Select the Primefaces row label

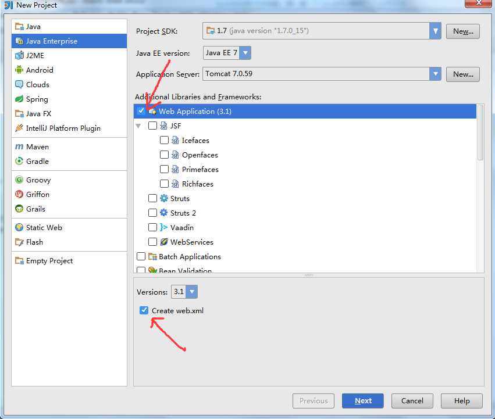(200, 170)
